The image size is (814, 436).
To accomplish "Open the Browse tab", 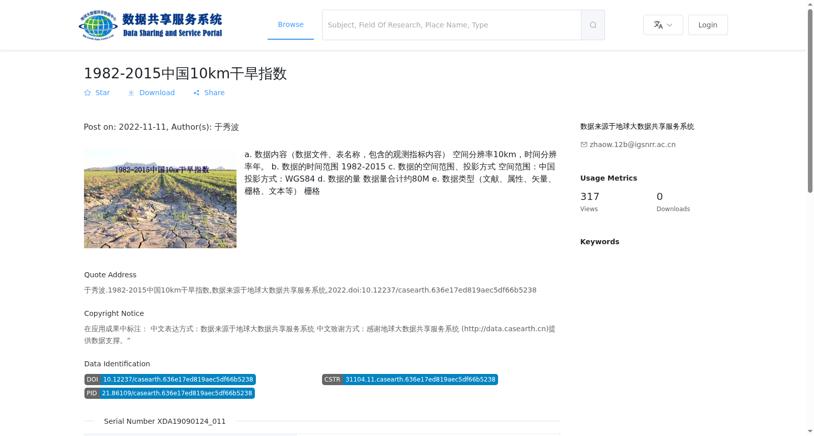I will pos(290,24).
